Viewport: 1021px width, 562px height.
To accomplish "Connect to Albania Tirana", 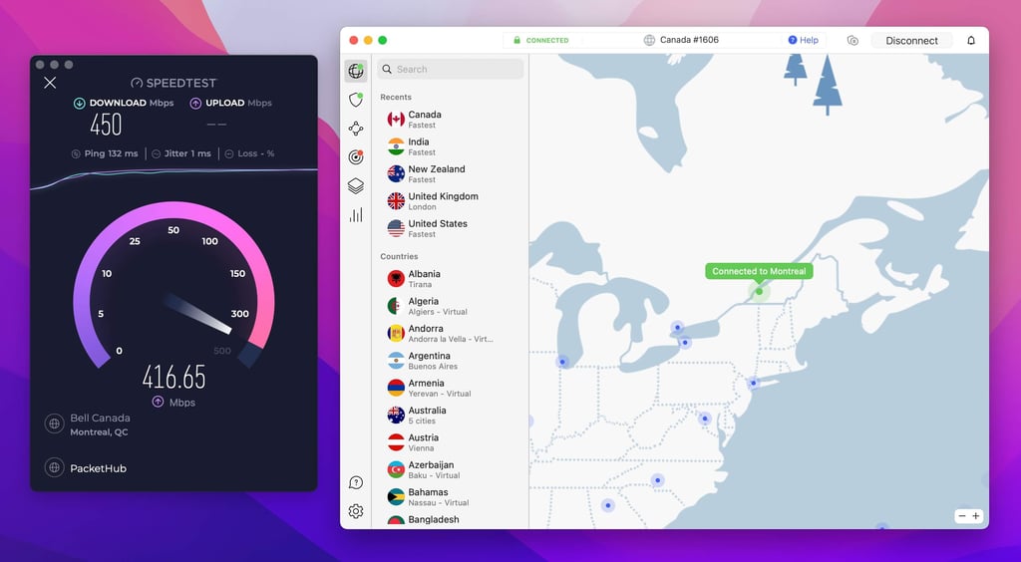I will (x=451, y=278).
